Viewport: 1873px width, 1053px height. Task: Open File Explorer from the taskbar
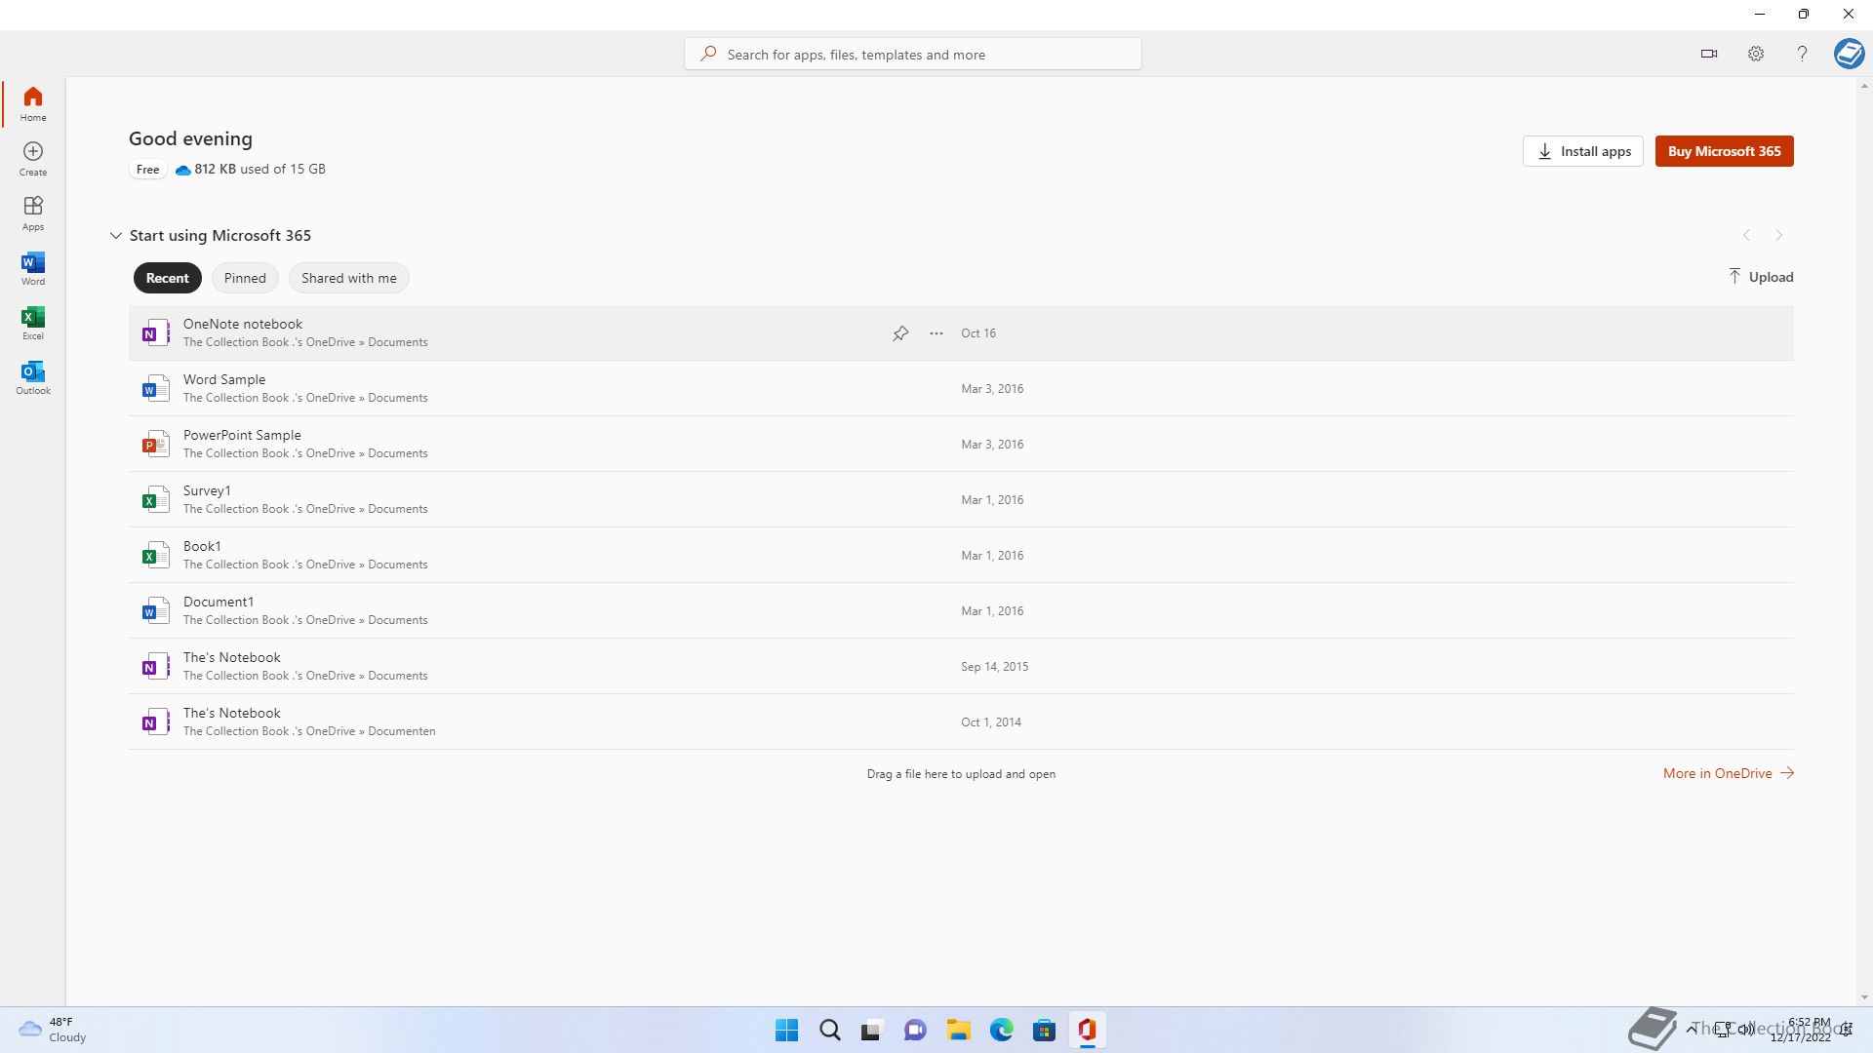coord(958,1030)
